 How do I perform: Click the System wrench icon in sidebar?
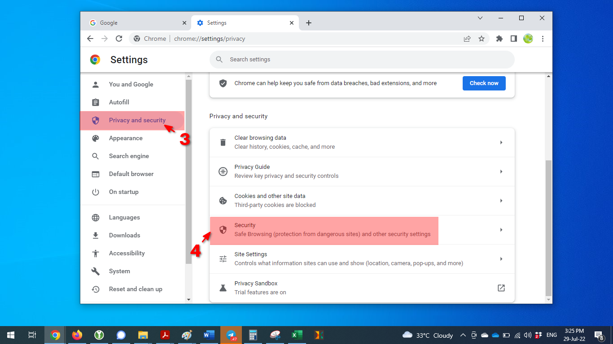96,271
